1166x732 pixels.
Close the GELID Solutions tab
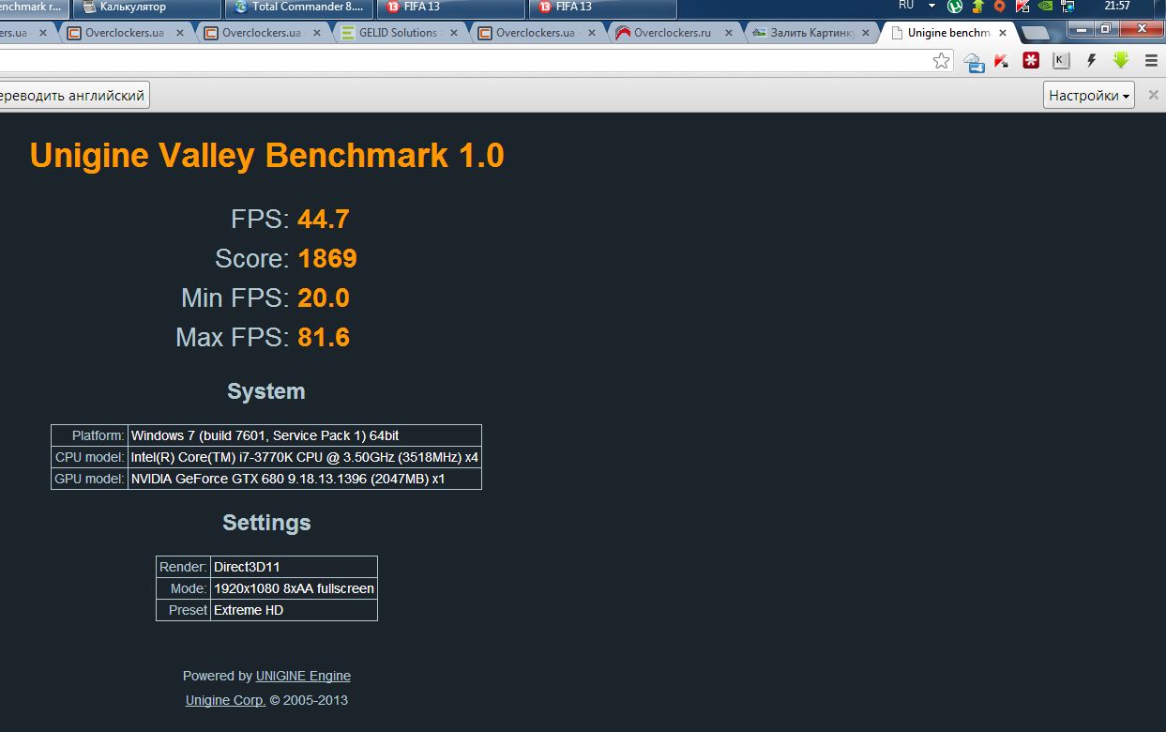click(x=454, y=33)
